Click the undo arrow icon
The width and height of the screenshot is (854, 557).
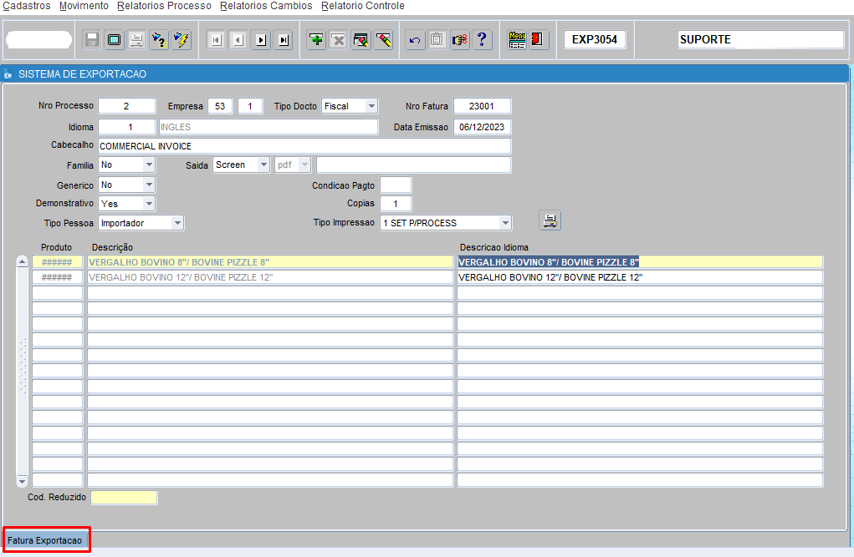click(x=415, y=40)
